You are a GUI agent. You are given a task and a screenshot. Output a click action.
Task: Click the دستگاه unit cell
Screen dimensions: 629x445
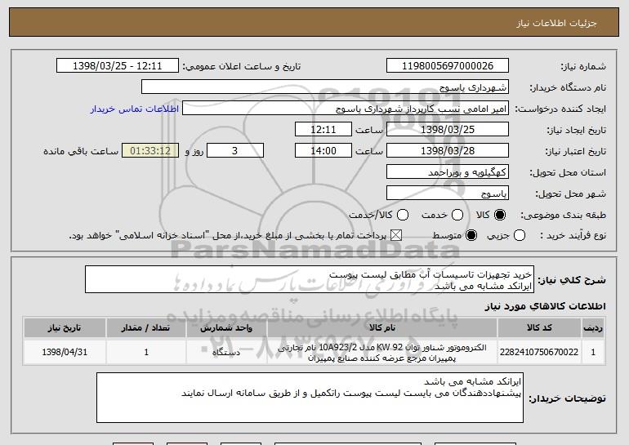226,352
